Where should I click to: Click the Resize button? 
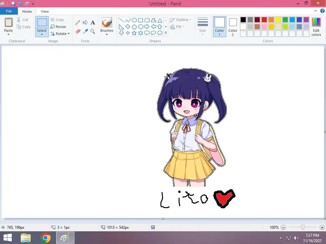point(58,27)
